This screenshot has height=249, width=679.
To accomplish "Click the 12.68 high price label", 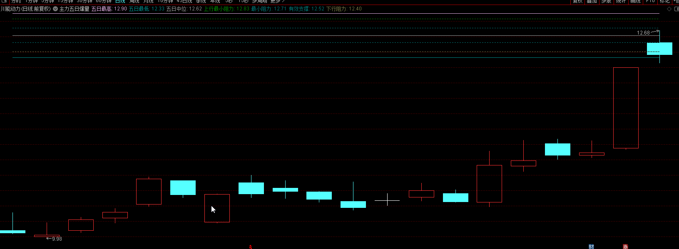I will [643, 33].
